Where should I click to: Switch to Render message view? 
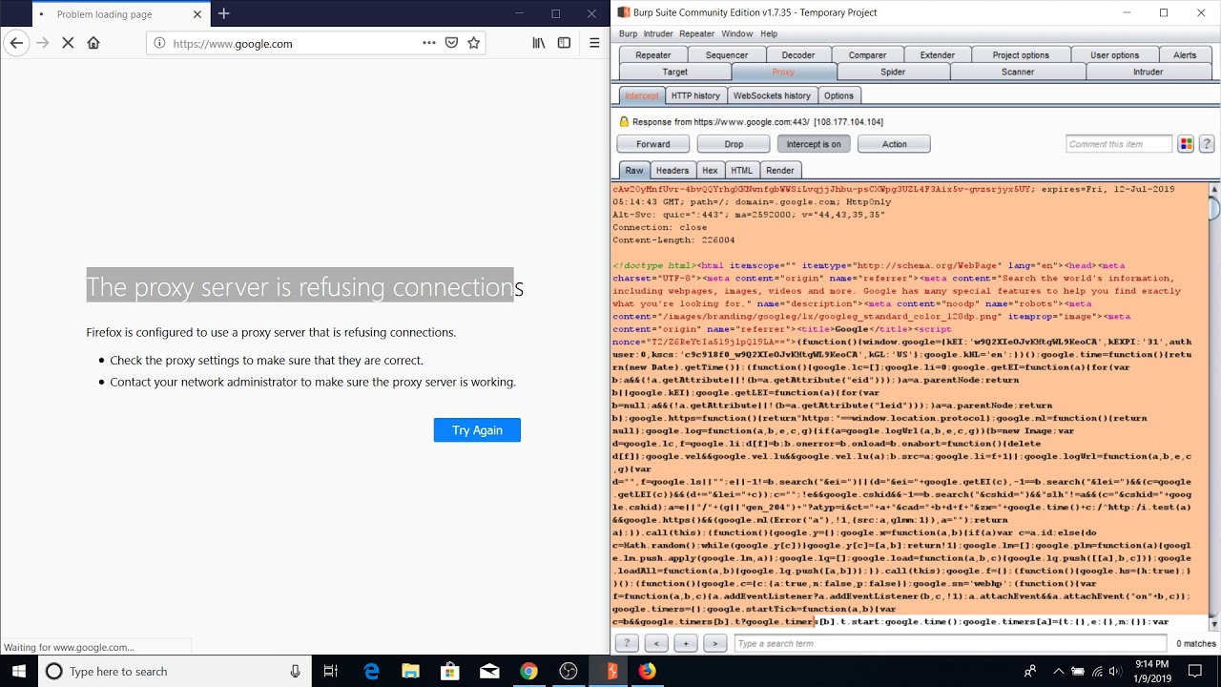tap(779, 170)
